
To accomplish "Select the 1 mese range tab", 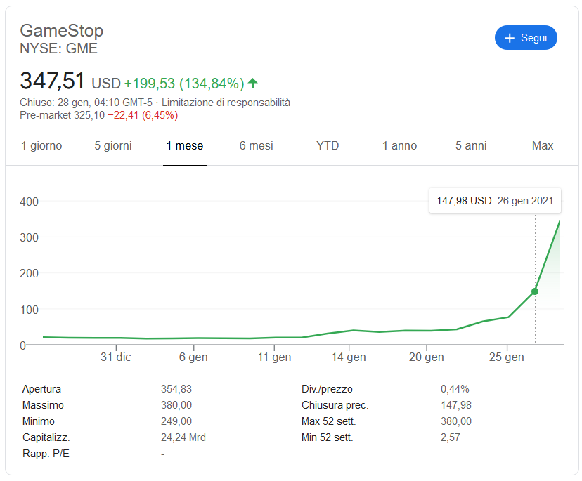I will 185,146.
